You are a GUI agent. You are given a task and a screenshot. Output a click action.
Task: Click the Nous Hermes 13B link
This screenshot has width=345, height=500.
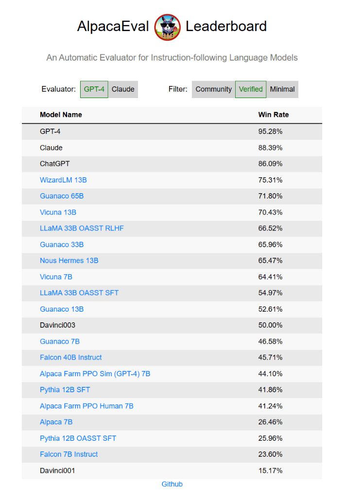click(x=69, y=261)
